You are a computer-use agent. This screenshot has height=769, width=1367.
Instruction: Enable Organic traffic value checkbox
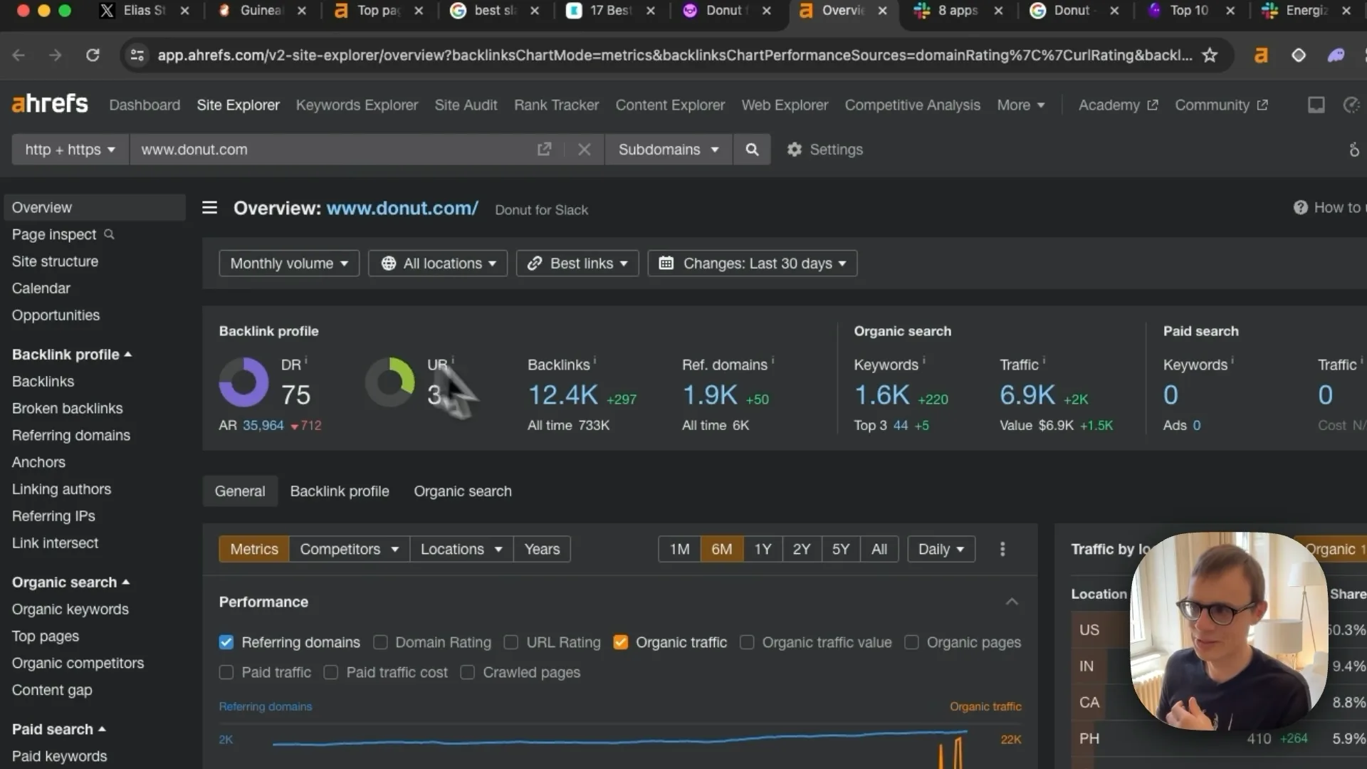[747, 642]
